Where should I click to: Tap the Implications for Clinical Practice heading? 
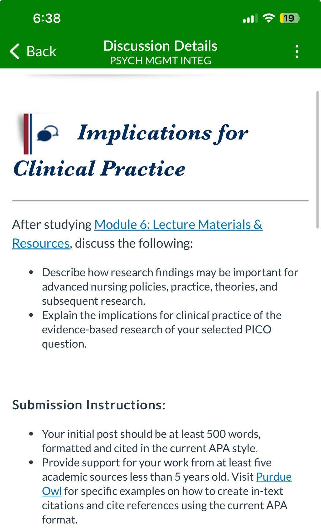pyautogui.click(x=130, y=150)
